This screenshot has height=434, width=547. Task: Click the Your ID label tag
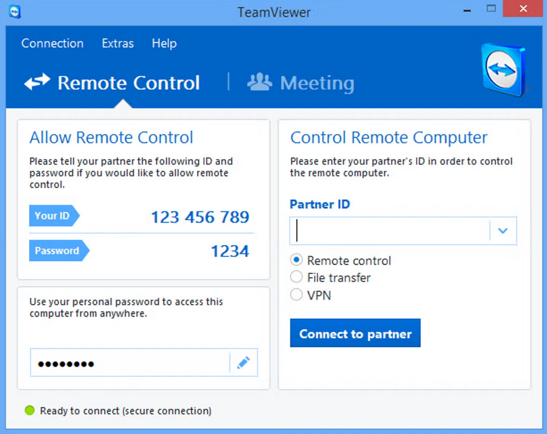pyautogui.click(x=54, y=216)
